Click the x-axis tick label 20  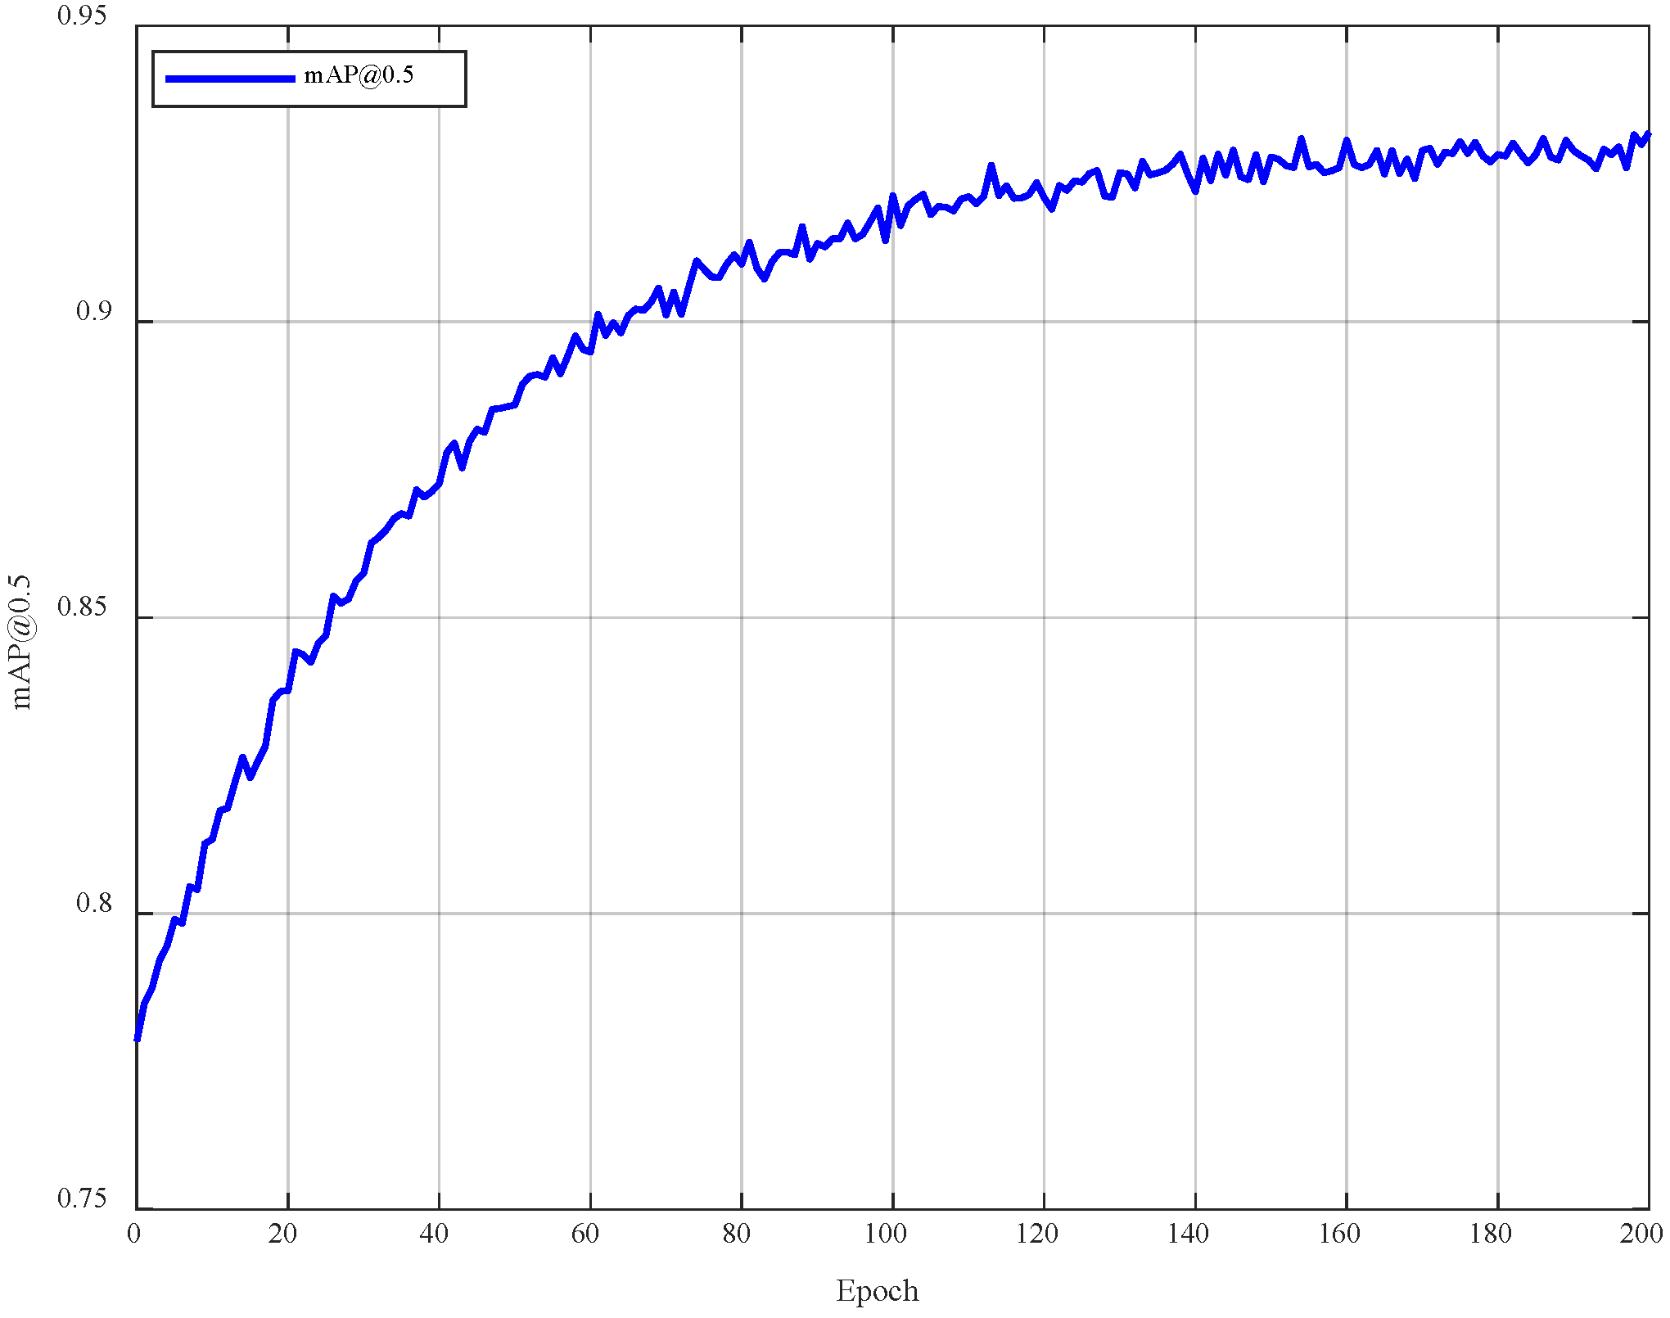coord(283,1234)
